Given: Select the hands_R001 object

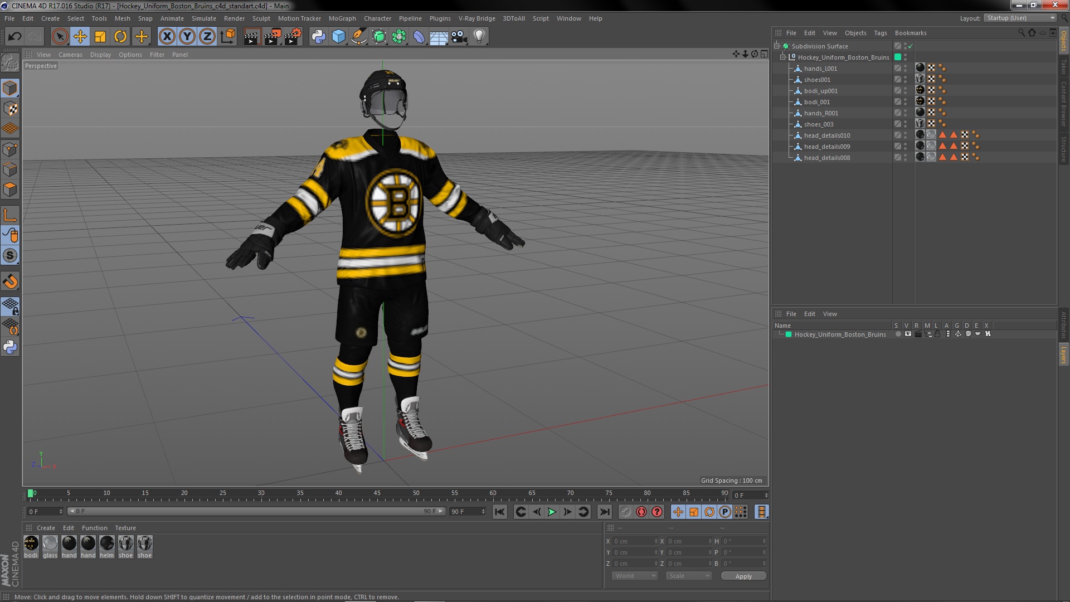Looking at the screenshot, I should point(821,113).
